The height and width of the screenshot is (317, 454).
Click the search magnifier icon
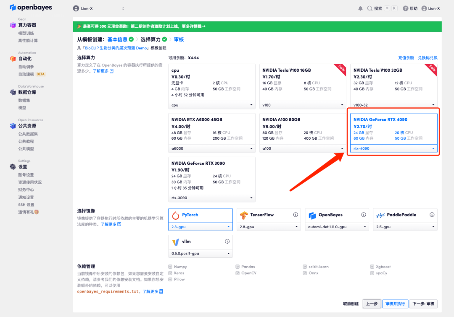point(370,8)
